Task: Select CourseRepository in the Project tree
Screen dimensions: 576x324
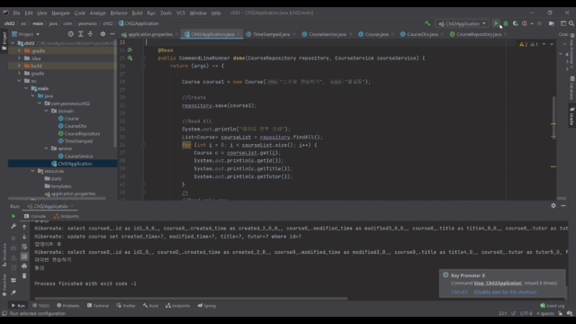Action: coord(82,134)
